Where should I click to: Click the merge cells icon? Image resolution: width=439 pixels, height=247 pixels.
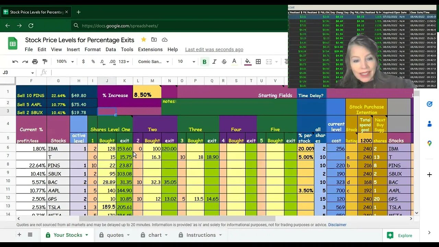coord(269,62)
